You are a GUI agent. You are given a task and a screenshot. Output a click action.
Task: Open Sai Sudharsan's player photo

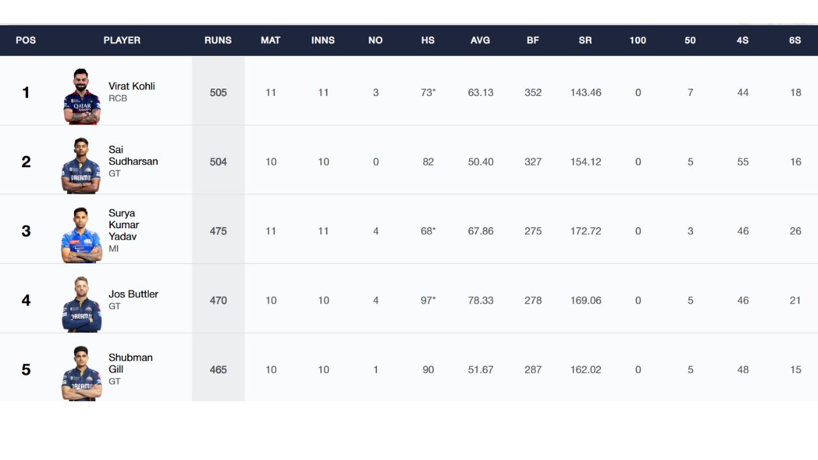pyautogui.click(x=81, y=165)
